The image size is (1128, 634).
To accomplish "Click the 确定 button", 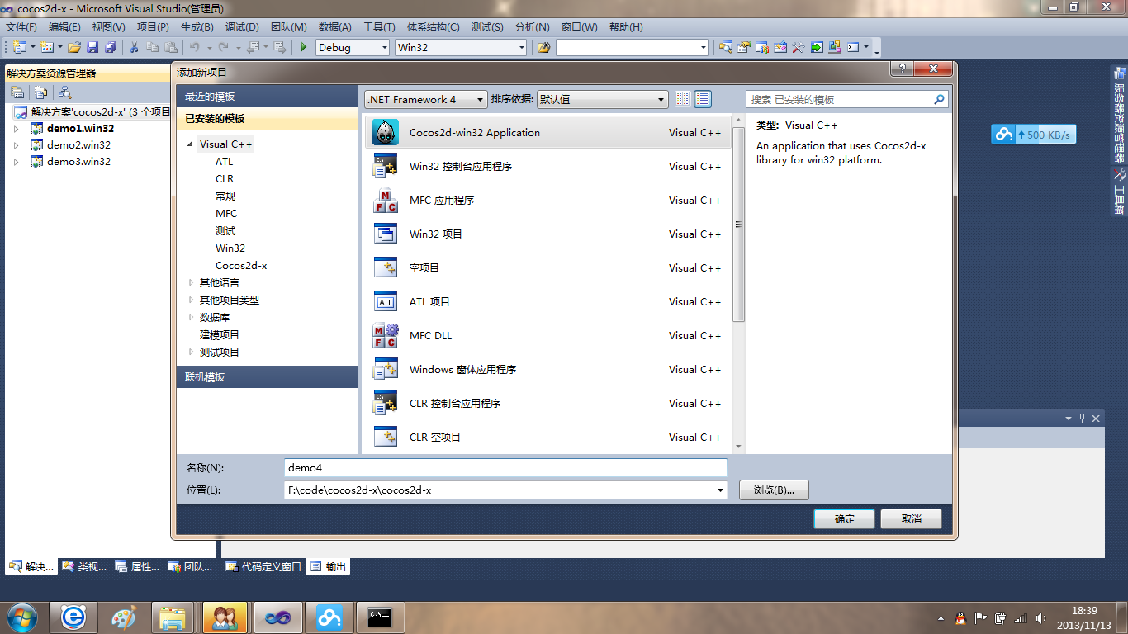I will tap(844, 518).
